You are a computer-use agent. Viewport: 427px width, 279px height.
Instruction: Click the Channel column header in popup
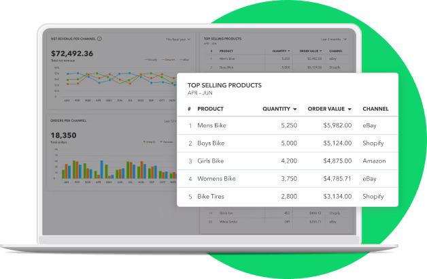pyautogui.click(x=375, y=109)
